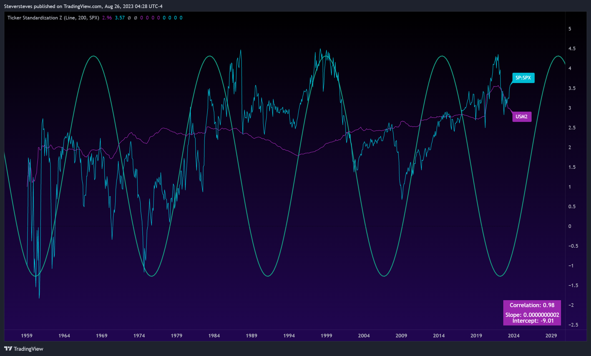Viewport: 591px width, 356px height.
Task: Click the 1989 label on time axis
Action: pos(252,335)
